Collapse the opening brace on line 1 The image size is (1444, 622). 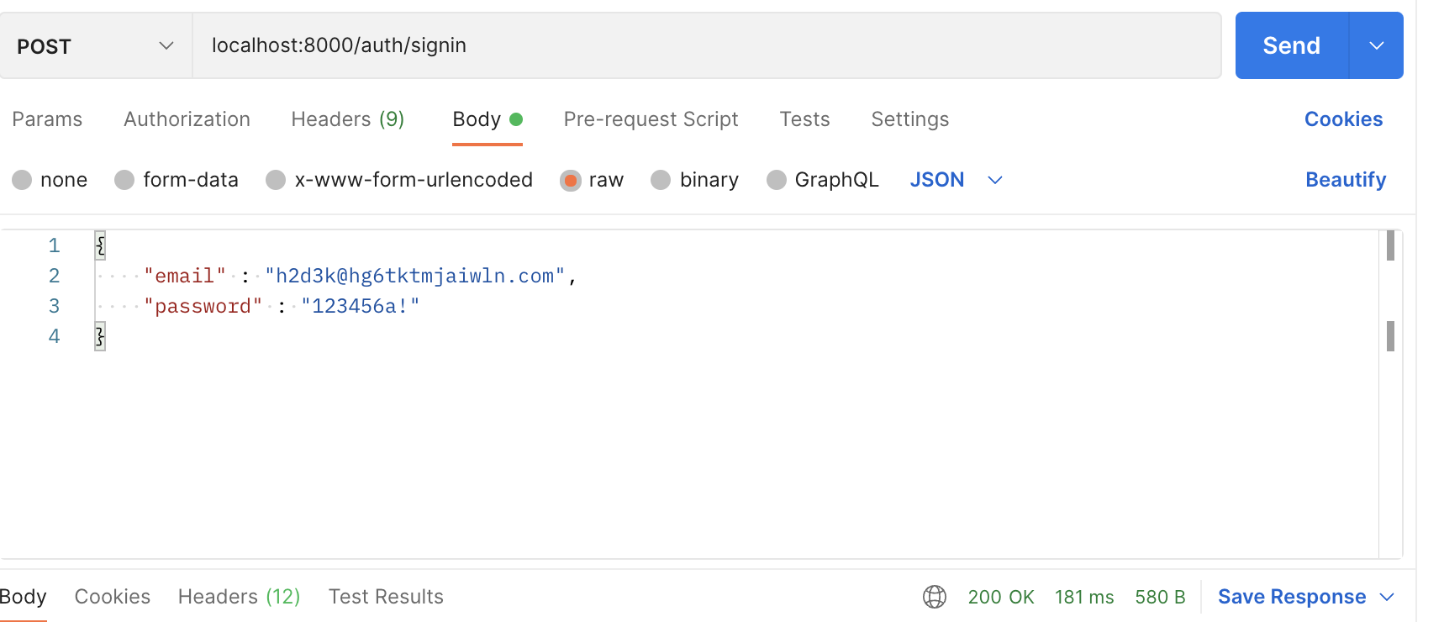(x=100, y=245)
